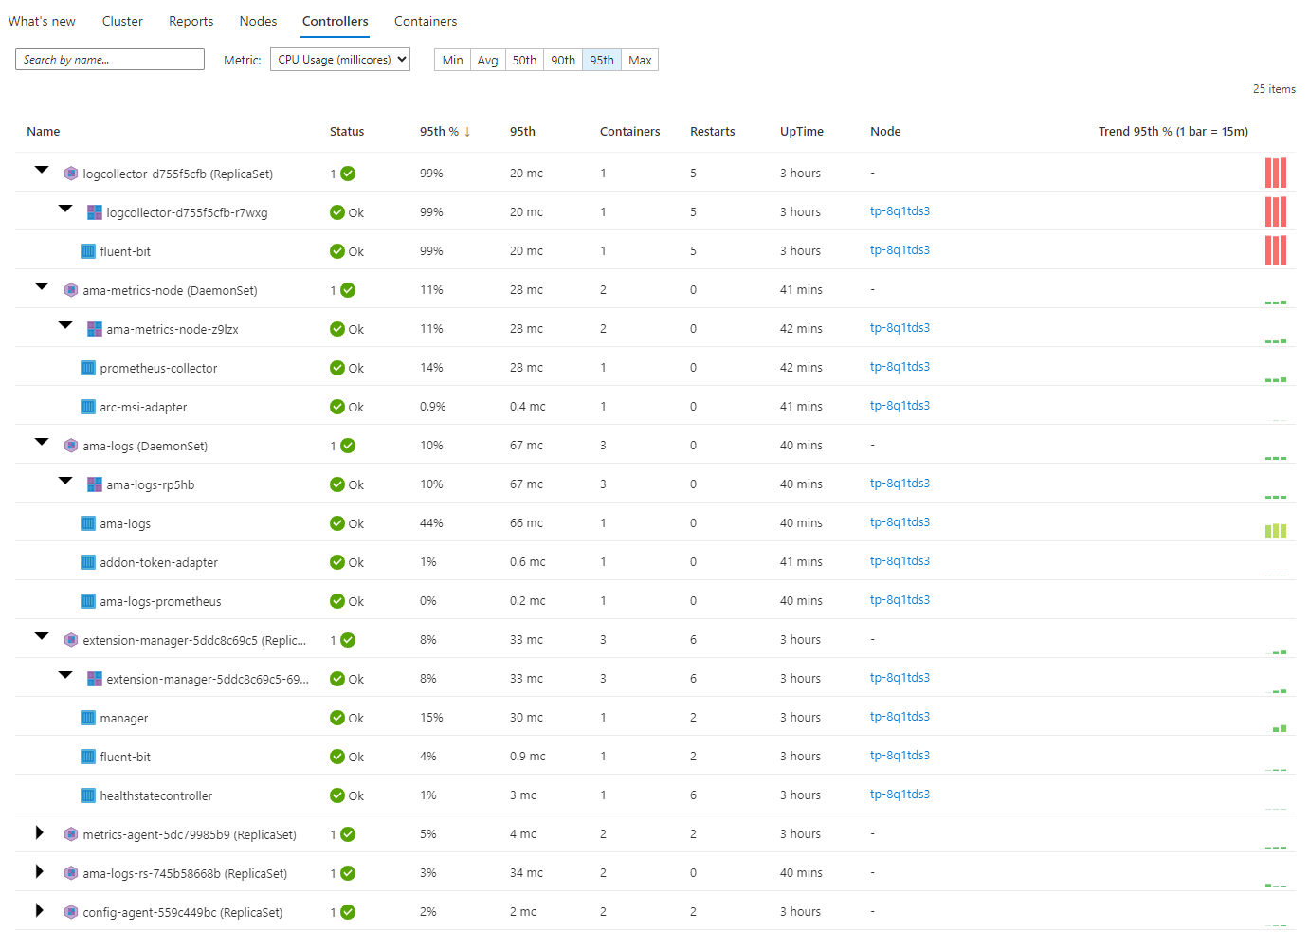Image resolution: width=1309 pixels, height=932 pixels.
Task: Click the sort arrow beside 95th % column
Action: pyautogui.click(x=467, y=132)
